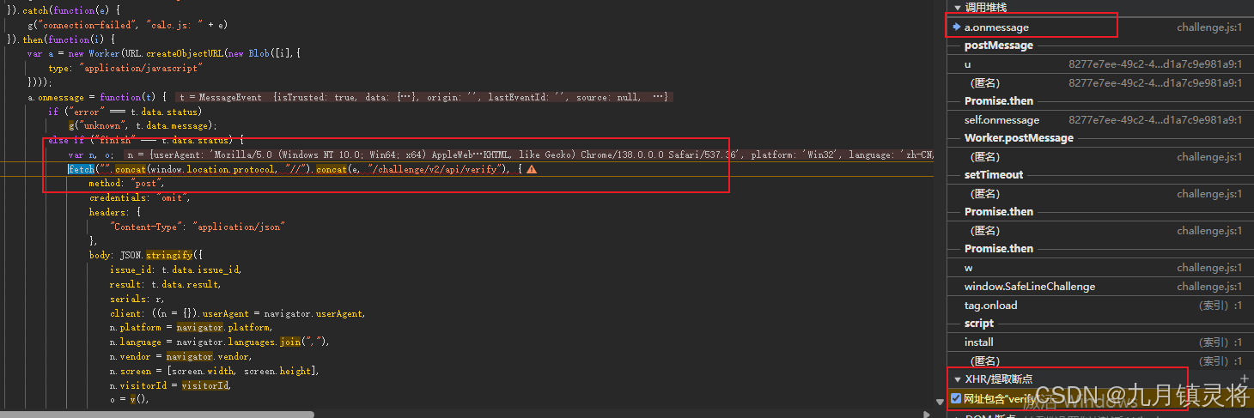Click the body: JSON.stringify({ line
1254x418 pixels.
pos(146,256)
